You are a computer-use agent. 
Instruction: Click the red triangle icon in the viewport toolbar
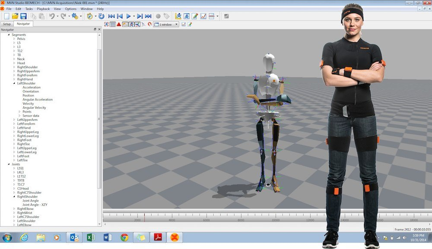click(119, 24)
